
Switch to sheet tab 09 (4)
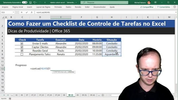click(x=93, y=95)
